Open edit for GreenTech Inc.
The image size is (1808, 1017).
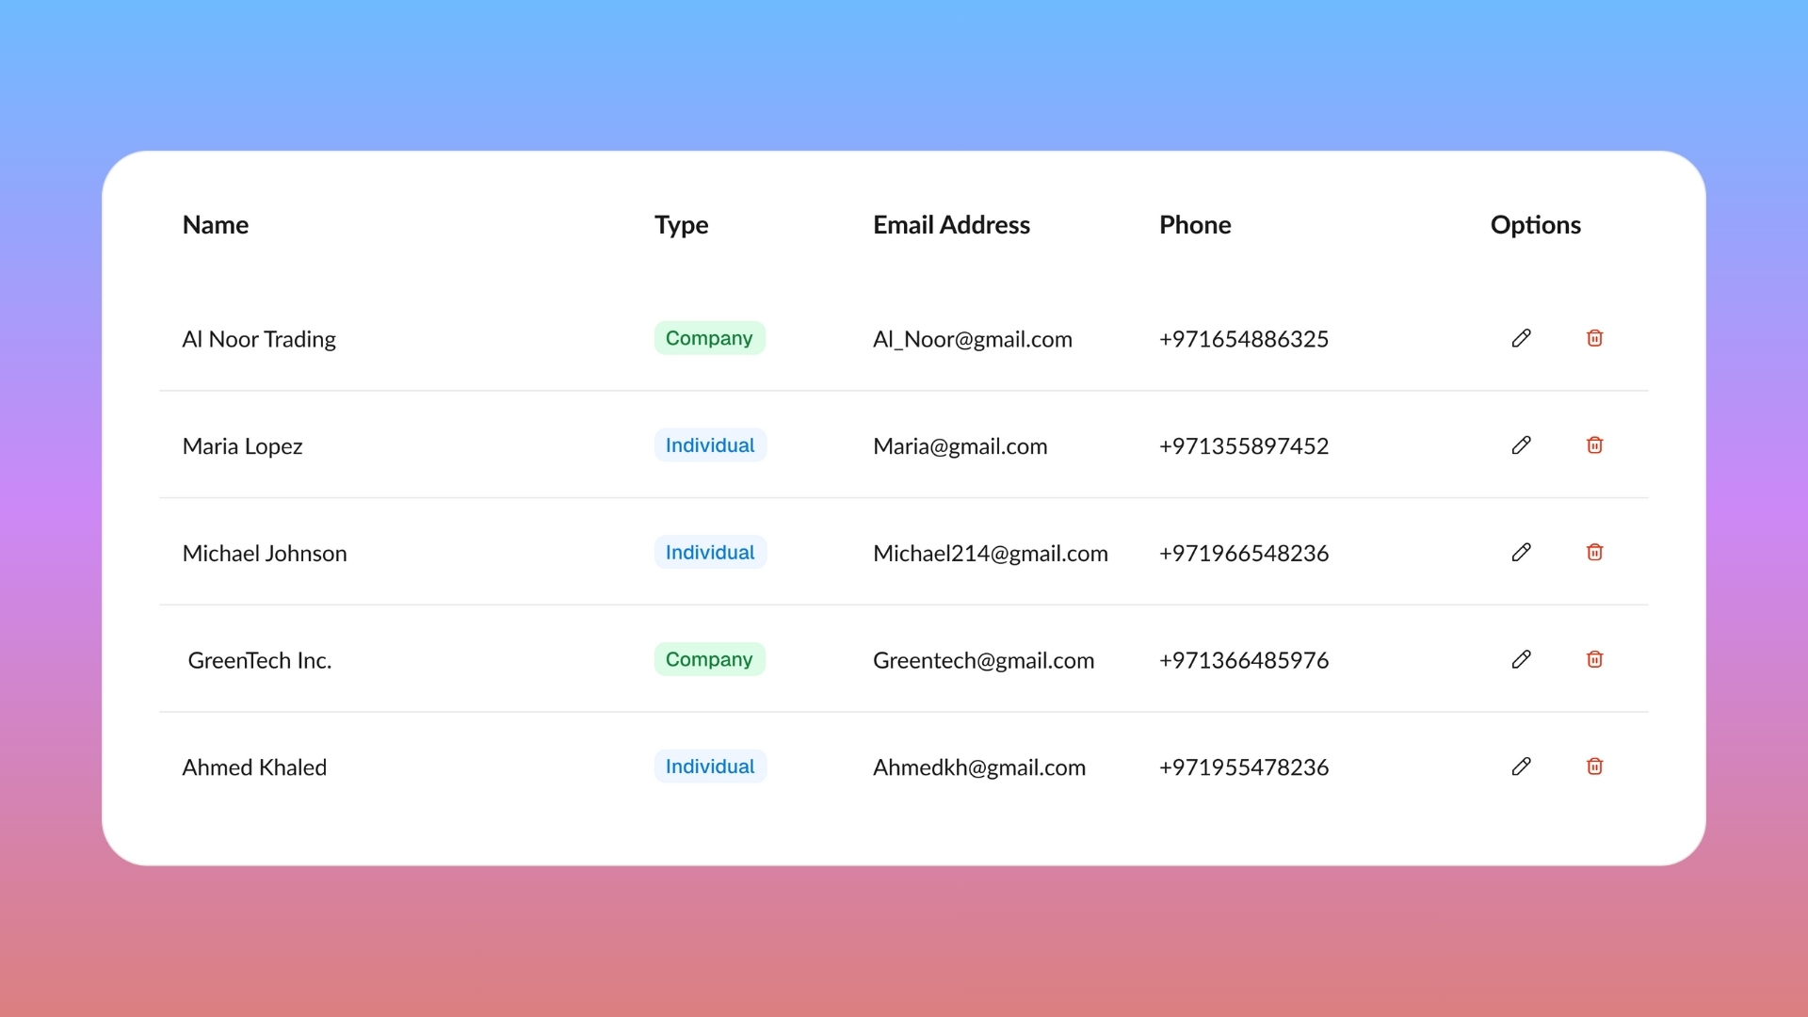pyautogui.click(x=1521, y=659)
